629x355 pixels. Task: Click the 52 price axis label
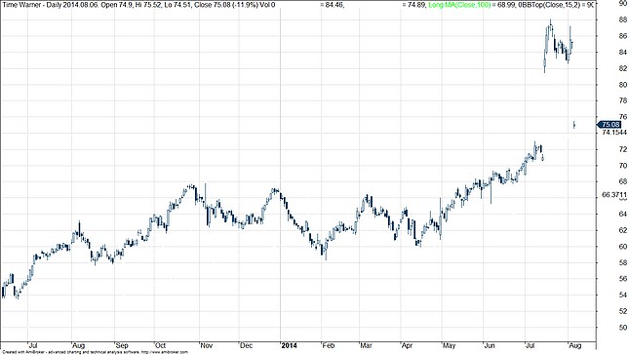[622, 311]
